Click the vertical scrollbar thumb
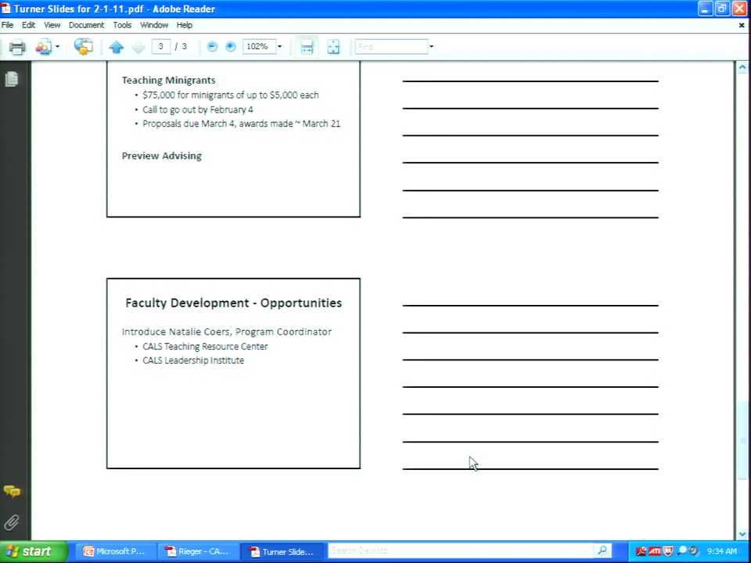The image size is (751, 563). pyautogui.click(x=742, y=439)
